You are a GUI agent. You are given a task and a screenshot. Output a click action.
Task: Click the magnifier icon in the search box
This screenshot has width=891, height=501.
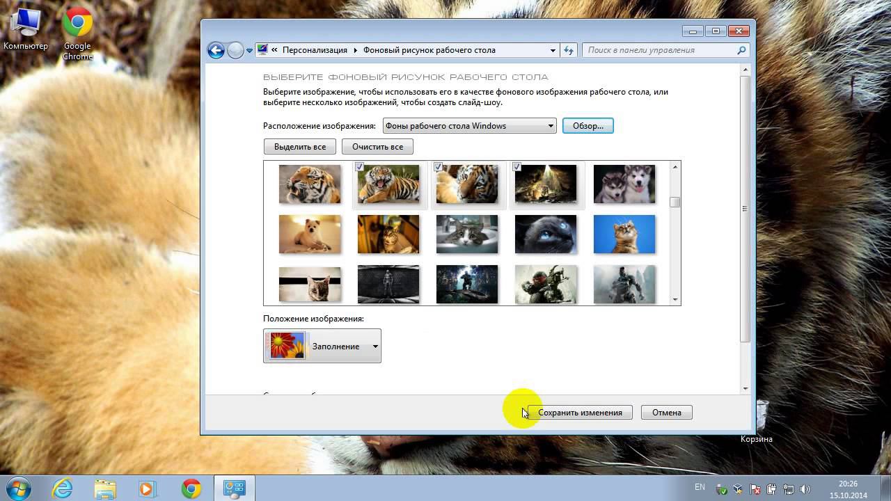pyautogui.click(x=741, y=50)
